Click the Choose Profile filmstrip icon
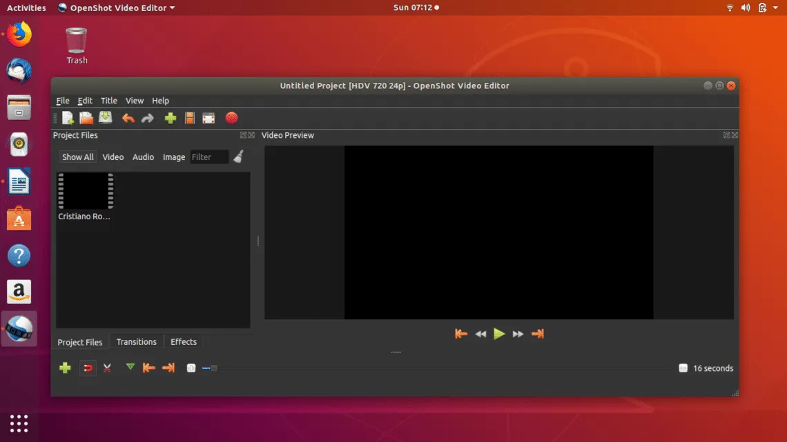787x442 pixels. click(189, 118)
